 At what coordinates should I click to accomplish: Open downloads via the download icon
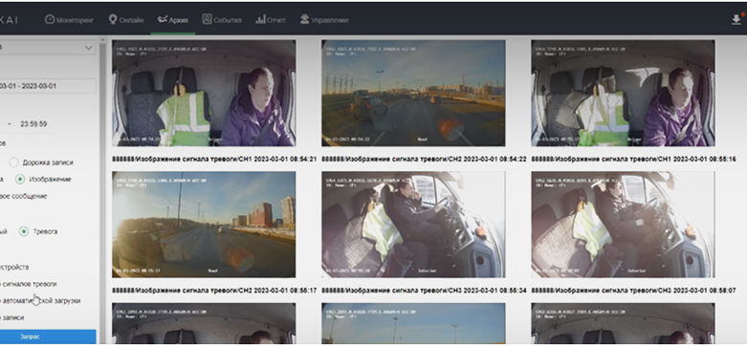pos(736,19)
